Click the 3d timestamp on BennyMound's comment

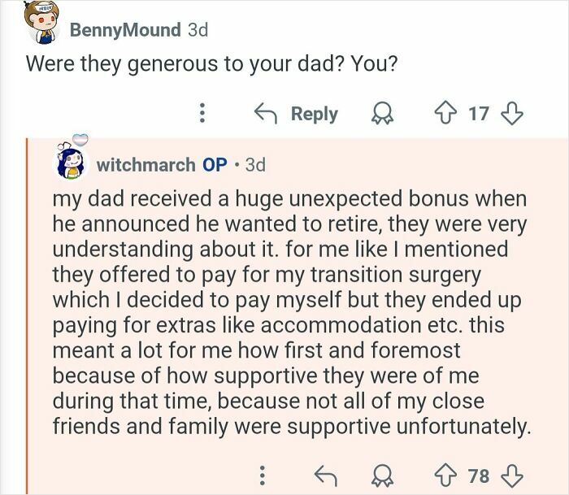click(x=198, y=30)
